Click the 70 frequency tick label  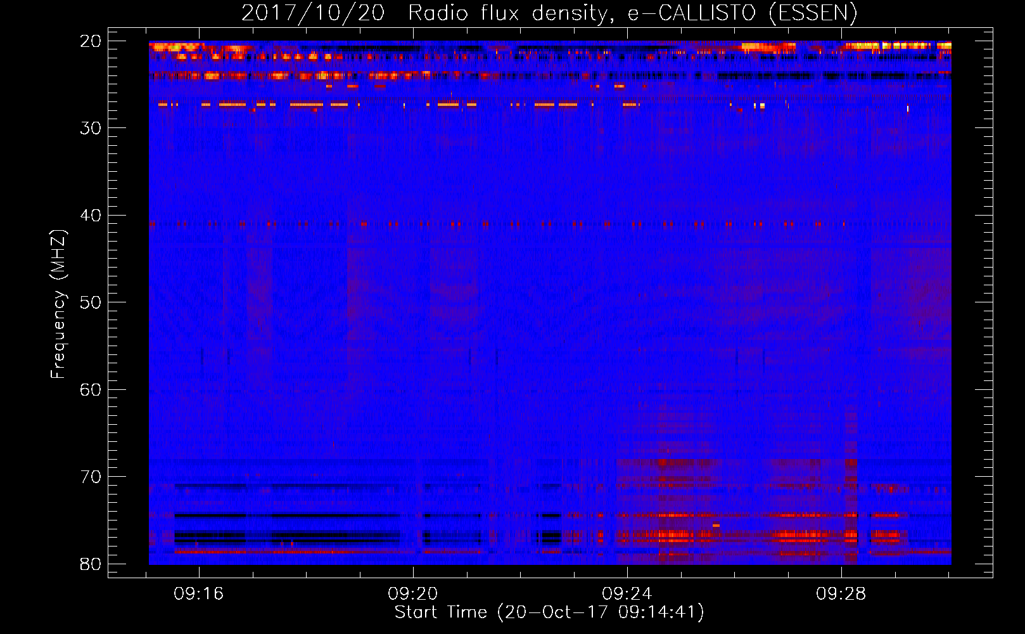91,477
